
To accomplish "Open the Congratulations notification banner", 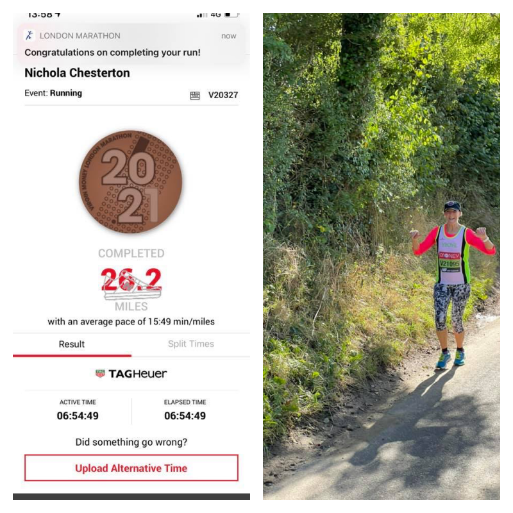I will pos(131,44).
